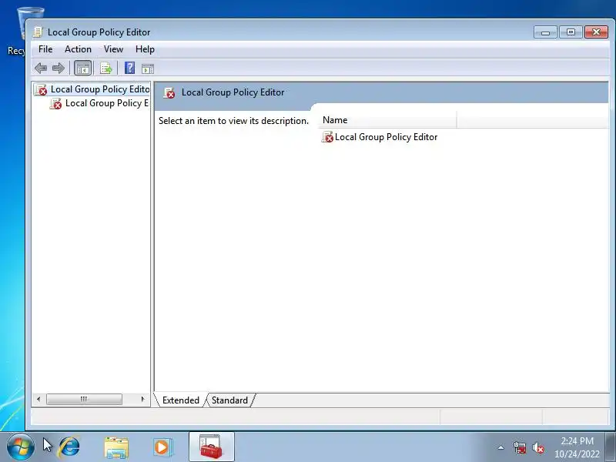The height and width of the screenshot is (462, 616).
Task: Open the Windows Start menu
Action: [21, 447]
